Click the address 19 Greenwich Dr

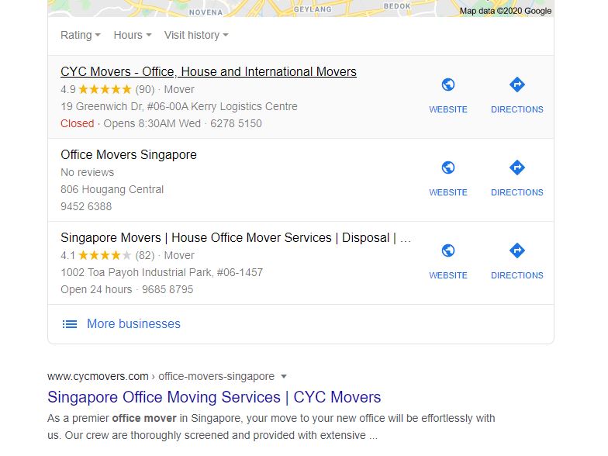179,107
